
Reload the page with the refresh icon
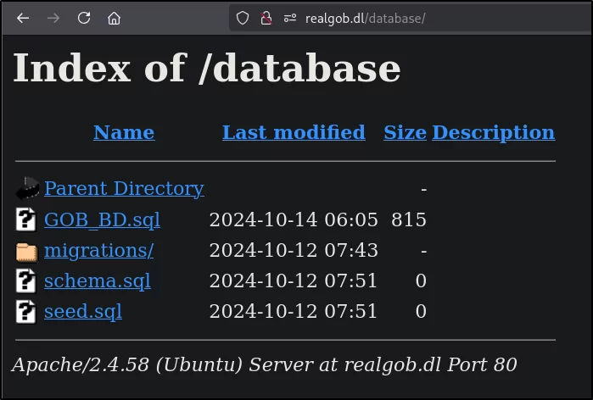point(84,18)
